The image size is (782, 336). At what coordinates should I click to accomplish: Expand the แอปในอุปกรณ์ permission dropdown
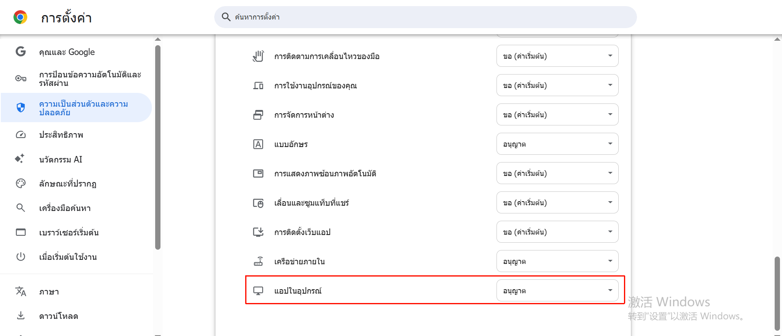(x=557, y=291)
